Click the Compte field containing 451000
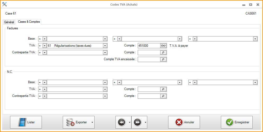This screenshot has width=263, height=132. [x=149, y=46]
